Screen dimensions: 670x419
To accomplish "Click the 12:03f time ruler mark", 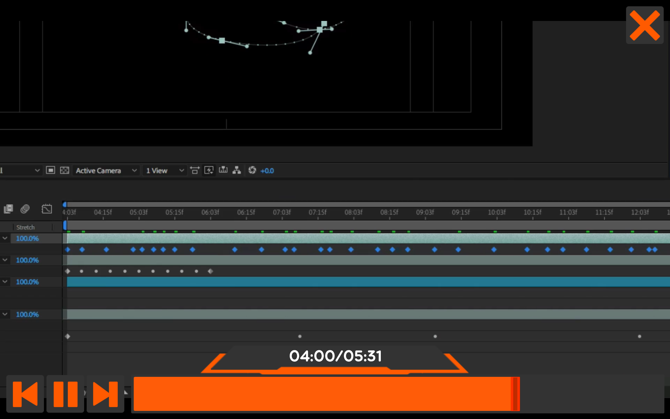I will click(640, 212).
